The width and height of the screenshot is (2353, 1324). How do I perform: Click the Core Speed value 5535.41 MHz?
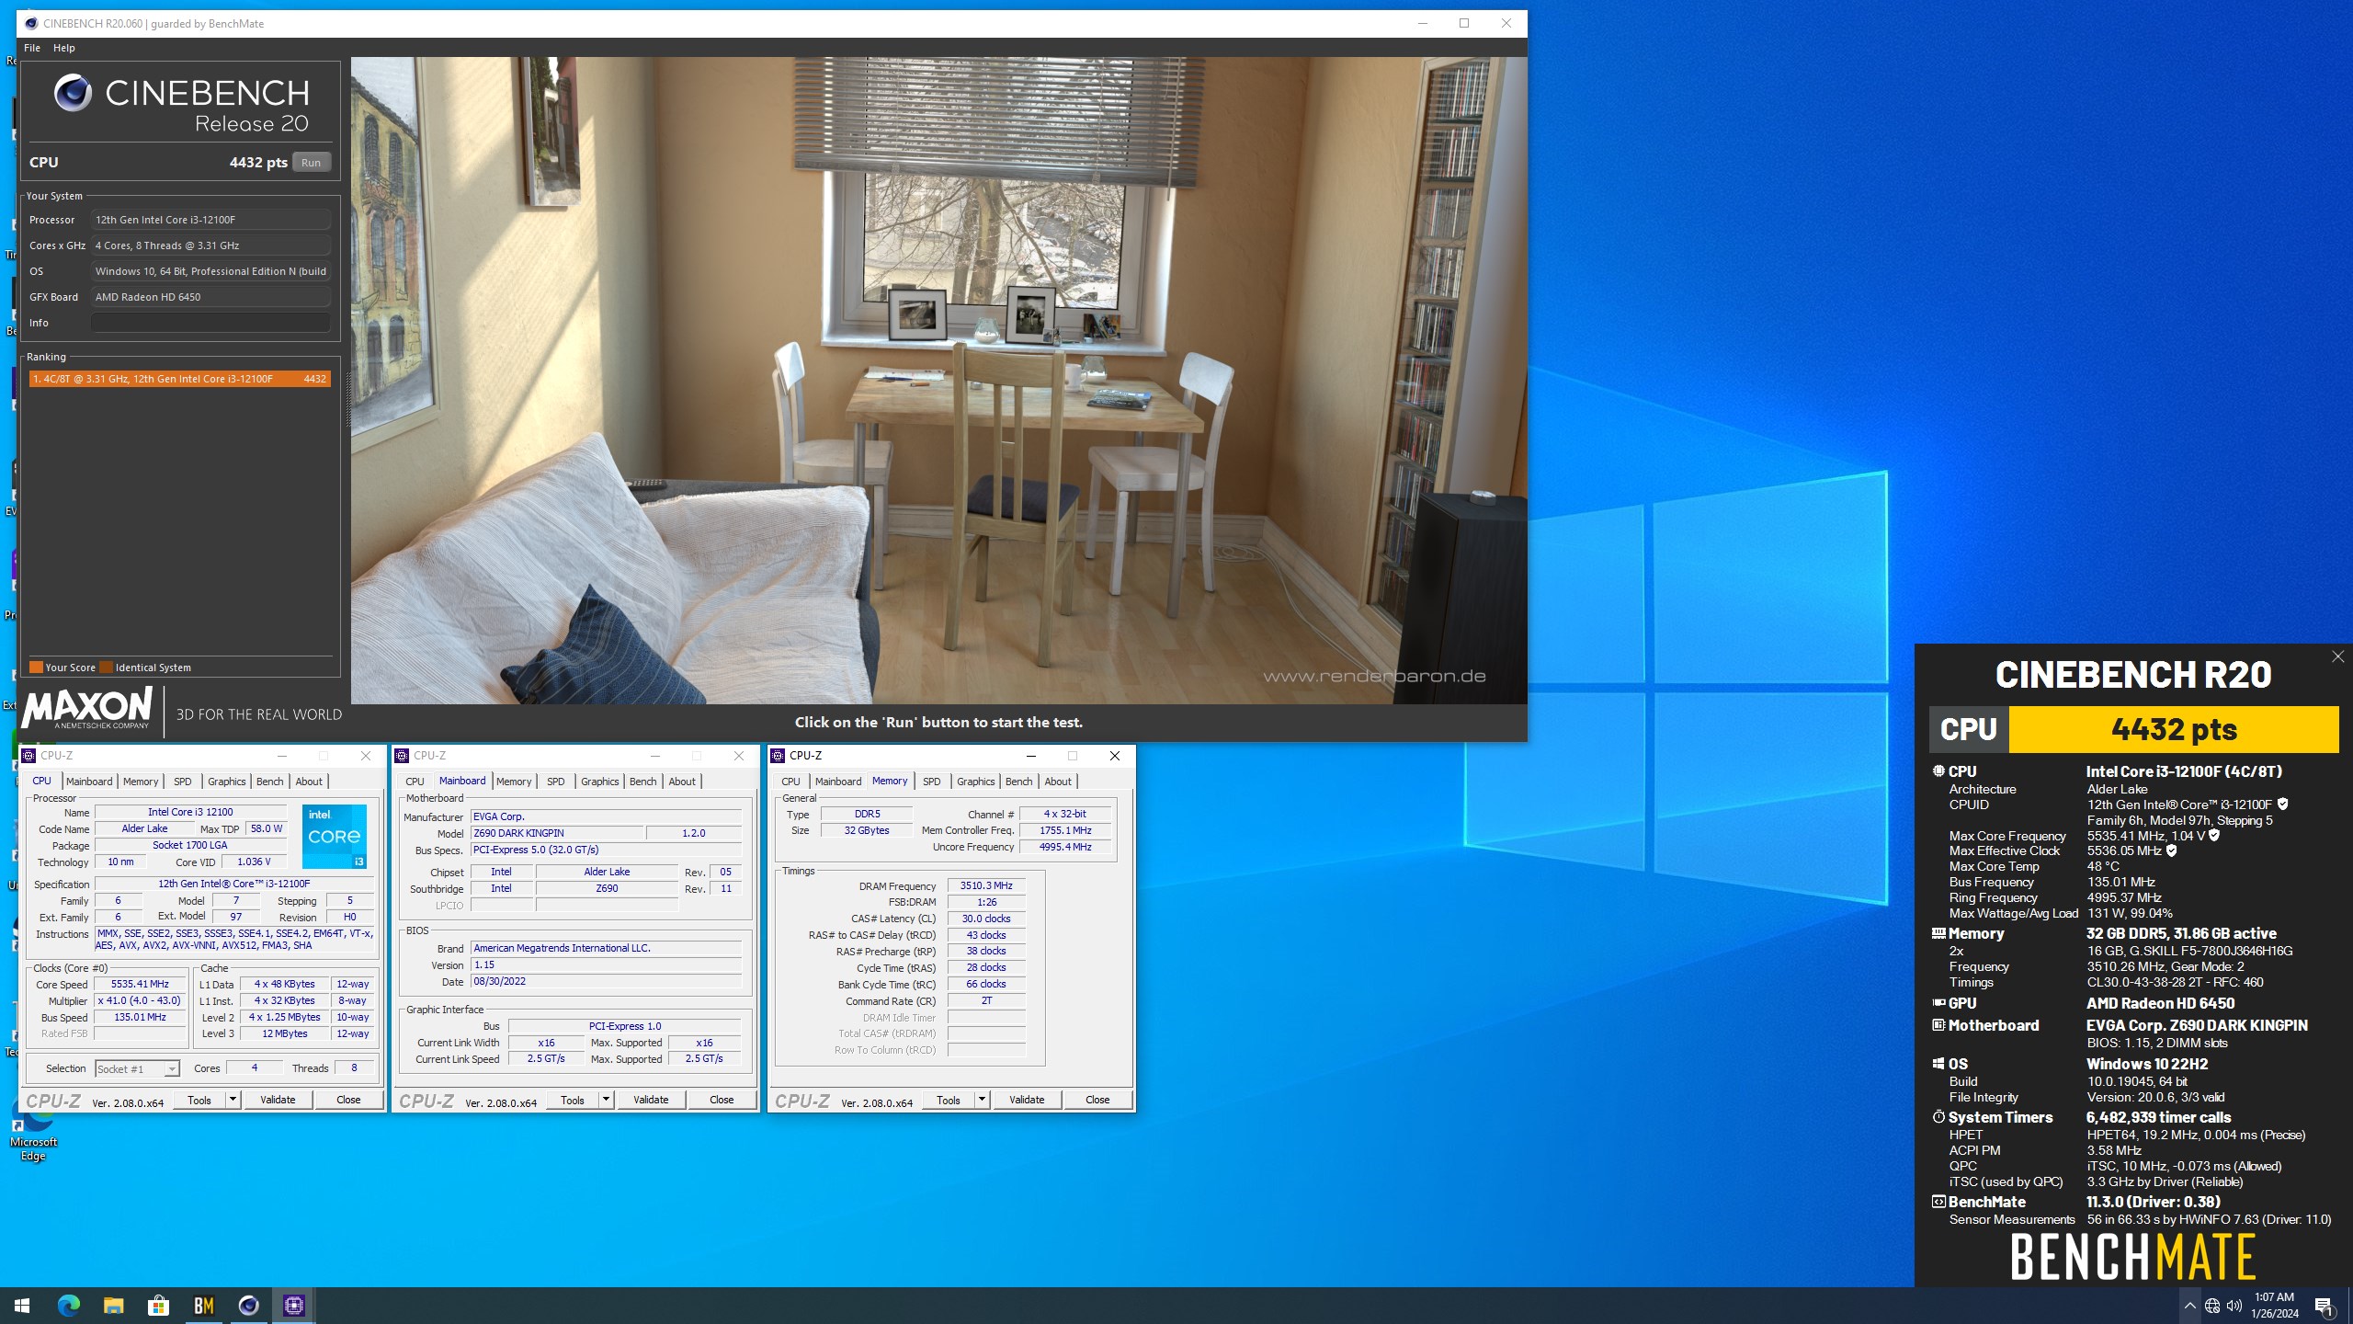click(x=140, y=984)
